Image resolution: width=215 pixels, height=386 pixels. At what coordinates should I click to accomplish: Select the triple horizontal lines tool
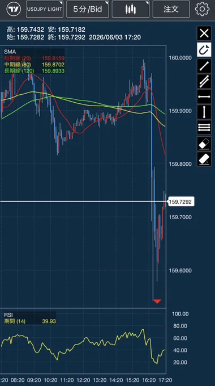pyautogui.click(x=204, y=128)
